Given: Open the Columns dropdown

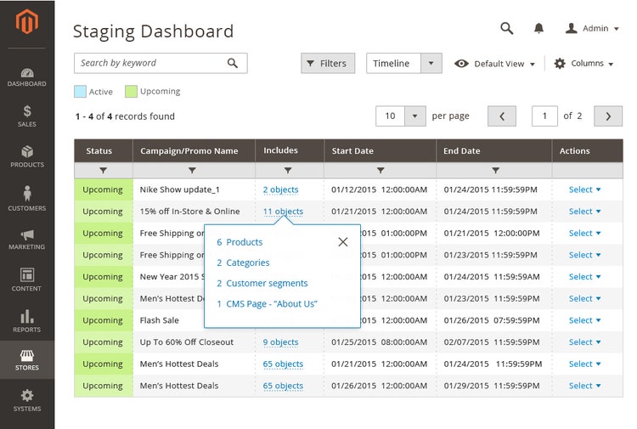Looking at the screenshot, I should (x=583, y=64).
